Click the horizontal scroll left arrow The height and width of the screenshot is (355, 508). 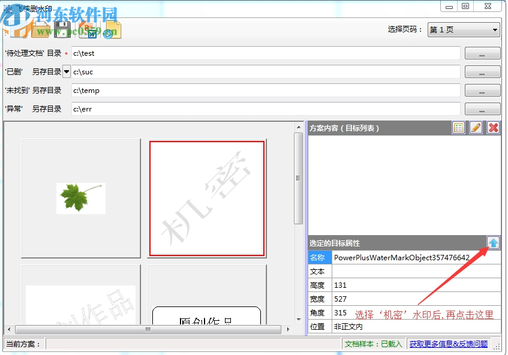pyautogui.click(x=9, y=329)
